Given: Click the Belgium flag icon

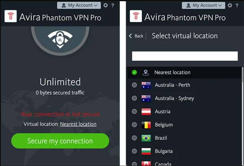Looking at the screenshot, I should pos(146,125).
